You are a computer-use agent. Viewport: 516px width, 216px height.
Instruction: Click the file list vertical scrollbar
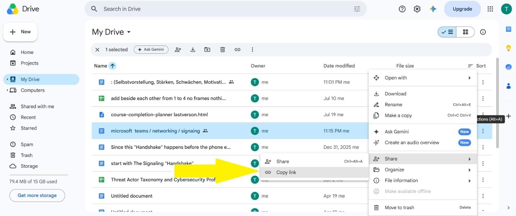497,103
